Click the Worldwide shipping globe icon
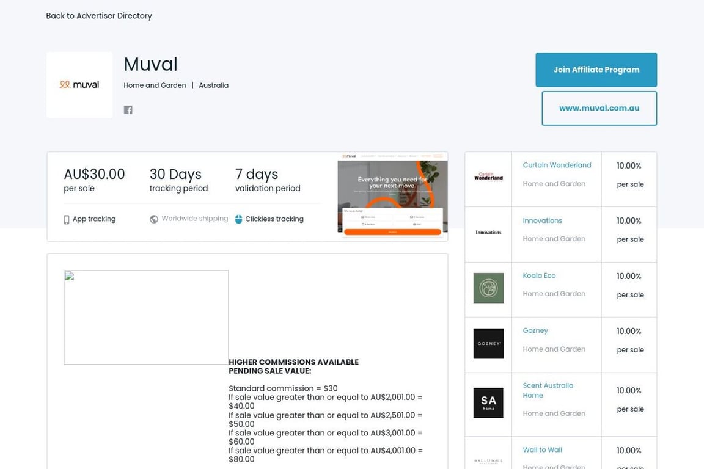Viewport: 704px width, 469px height. click(x=154, y=219)
